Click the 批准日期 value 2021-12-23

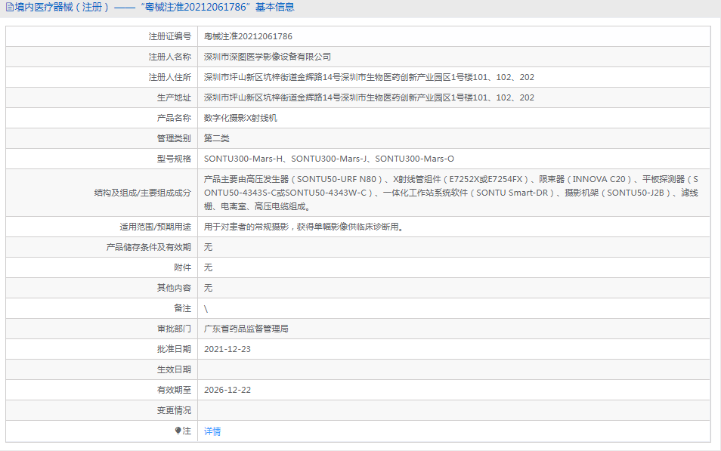[x=230, y=348]
